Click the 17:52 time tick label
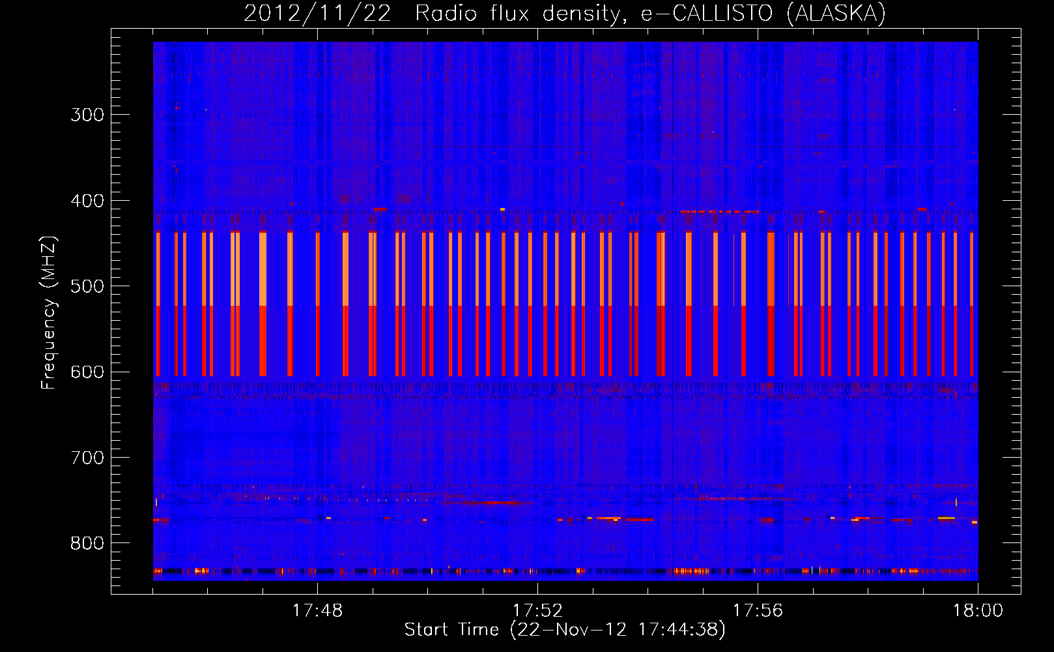Image resolution: width=1054 pixels, height=652 pixels. tap(537, 611)
